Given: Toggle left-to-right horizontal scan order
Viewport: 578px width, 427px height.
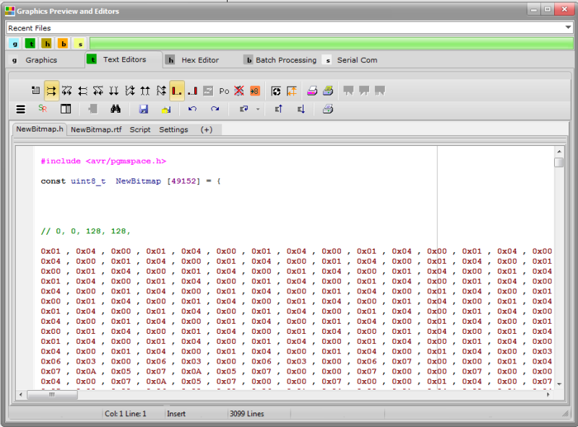Looking at the screenshot, I should (x=51, y=91).
